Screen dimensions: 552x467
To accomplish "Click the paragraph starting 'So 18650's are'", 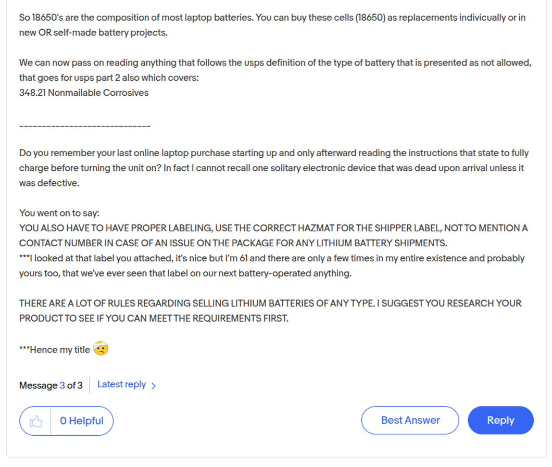I will (x=272, y=25).
